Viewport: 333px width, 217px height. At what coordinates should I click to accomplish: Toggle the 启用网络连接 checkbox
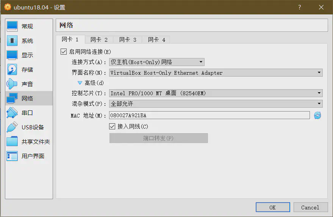(64, 52)
